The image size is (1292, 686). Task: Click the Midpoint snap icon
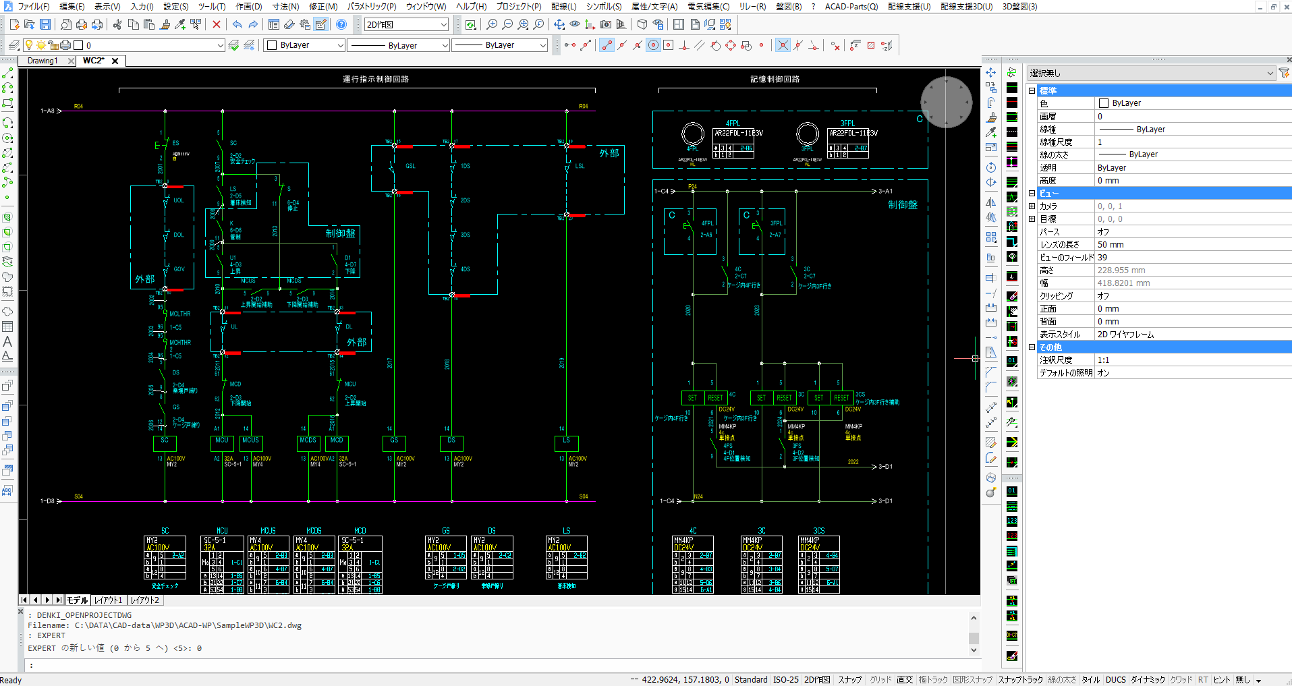[x=622, y=45]
